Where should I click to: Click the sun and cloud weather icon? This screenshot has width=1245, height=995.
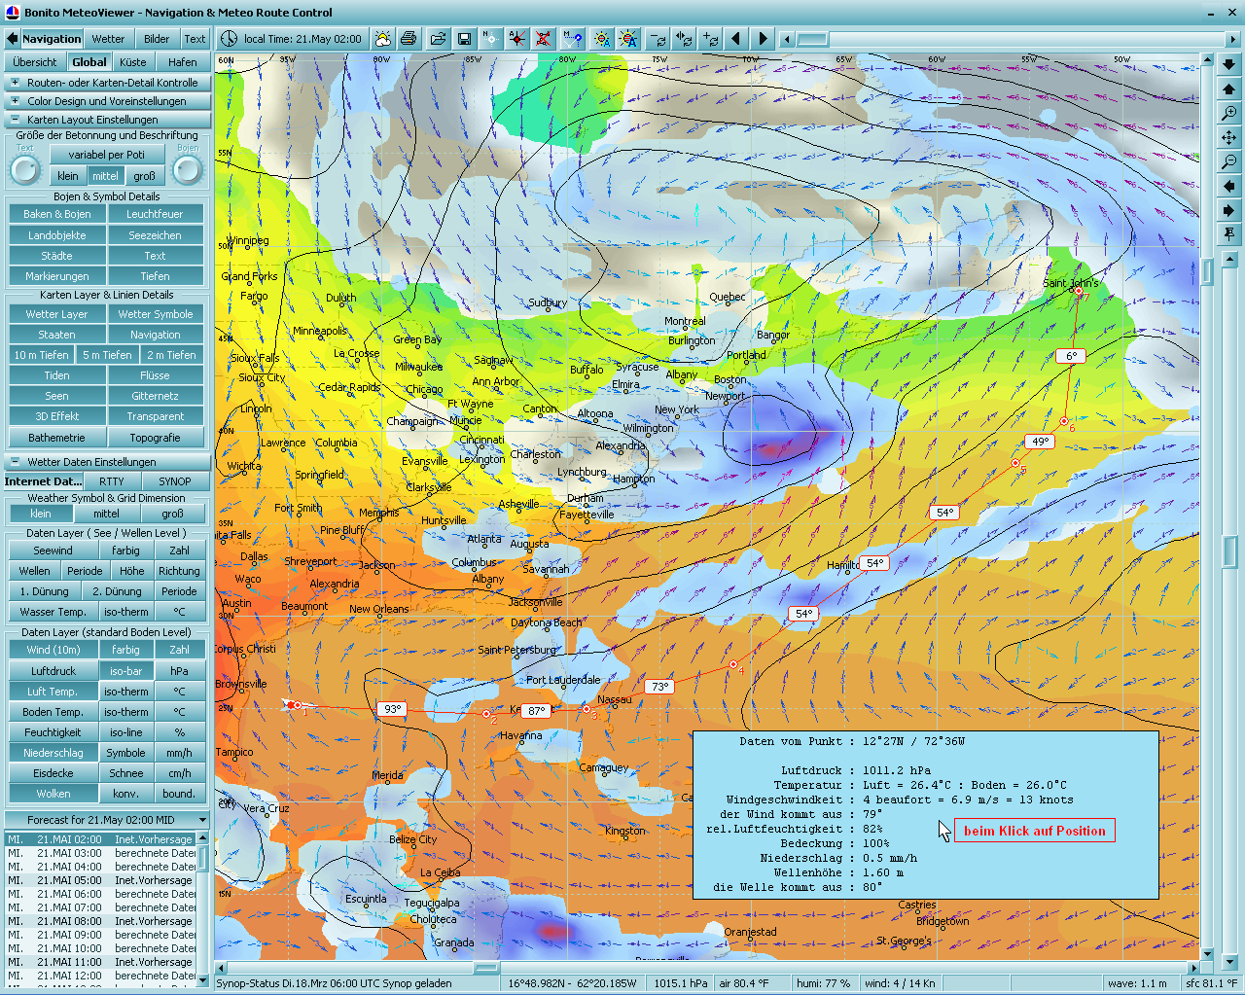pyautogui.click(x=382, y=39)
